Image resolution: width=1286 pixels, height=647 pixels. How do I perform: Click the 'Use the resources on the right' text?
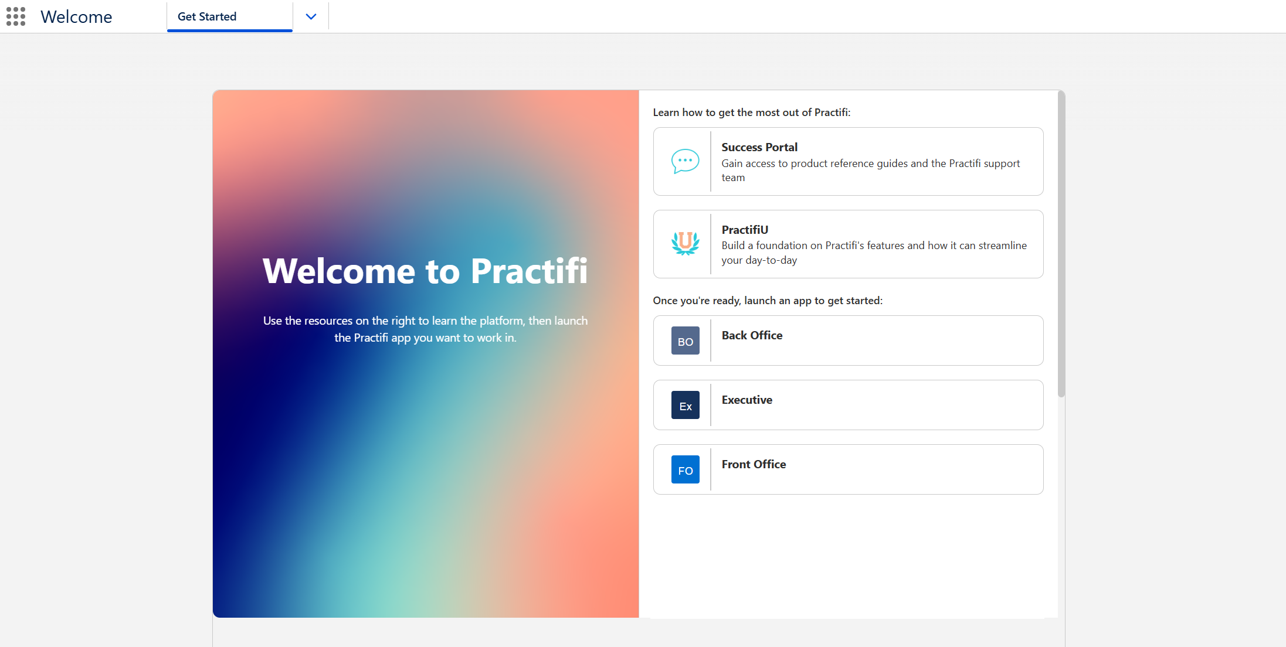[425, 329]
